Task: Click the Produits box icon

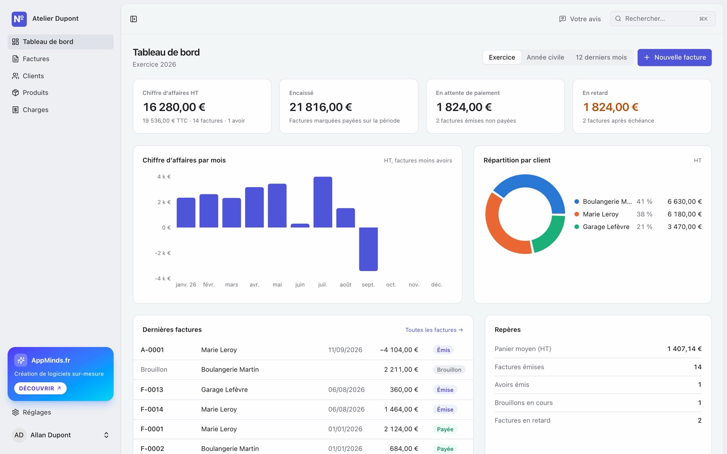Action: (15, 93)
